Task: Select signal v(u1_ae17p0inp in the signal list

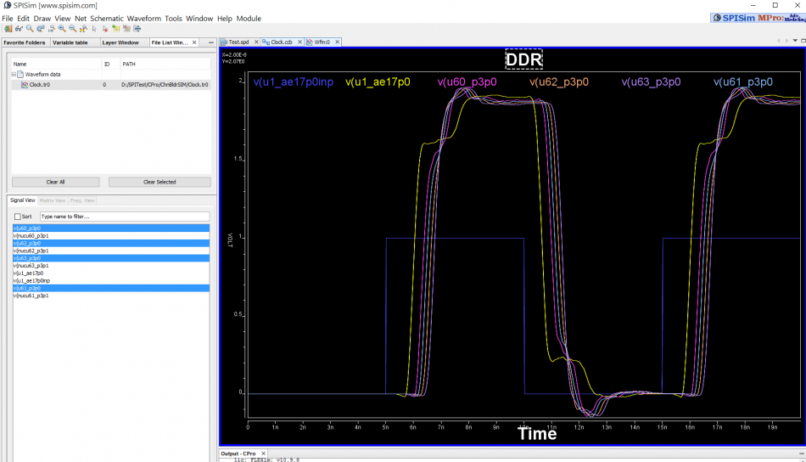Action: point(32,280)
